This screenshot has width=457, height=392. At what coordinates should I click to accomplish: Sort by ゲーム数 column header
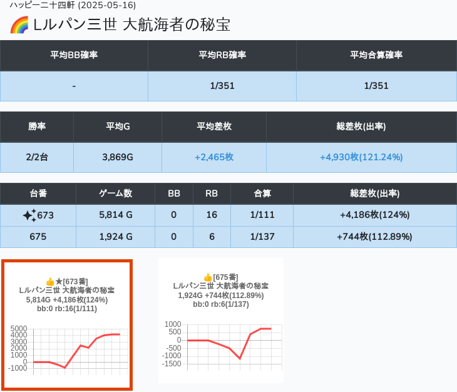pyautogui.click(x=115, y=193)
